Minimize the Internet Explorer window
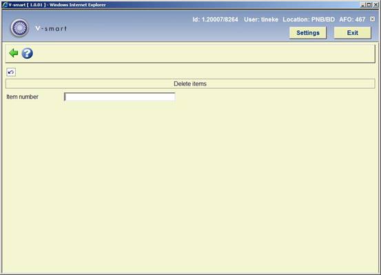The width and height of the screenshot is (381, 275). (363, 5)
